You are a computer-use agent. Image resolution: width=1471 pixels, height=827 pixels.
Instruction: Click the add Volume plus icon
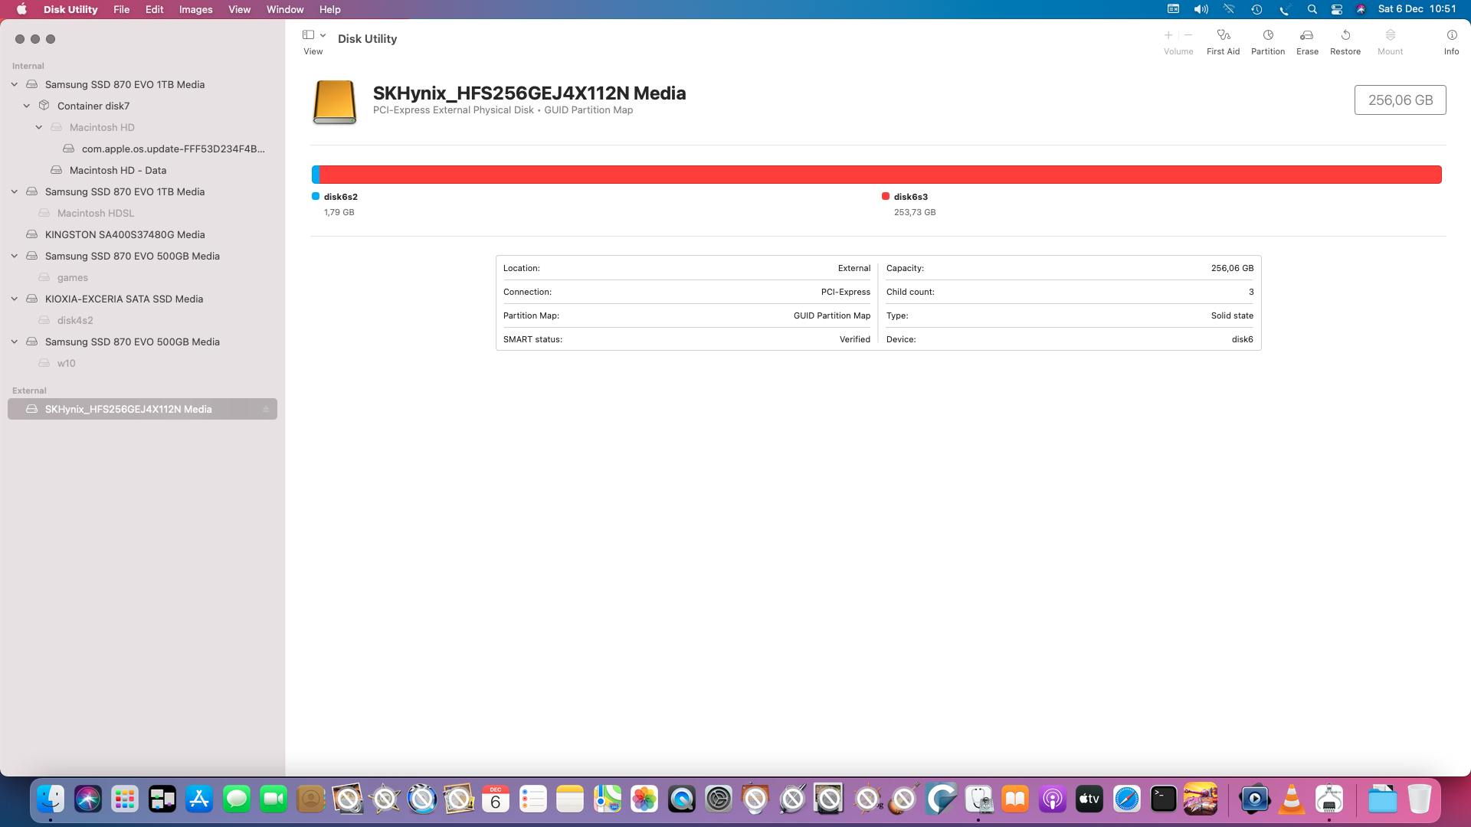coord(1168,35)
